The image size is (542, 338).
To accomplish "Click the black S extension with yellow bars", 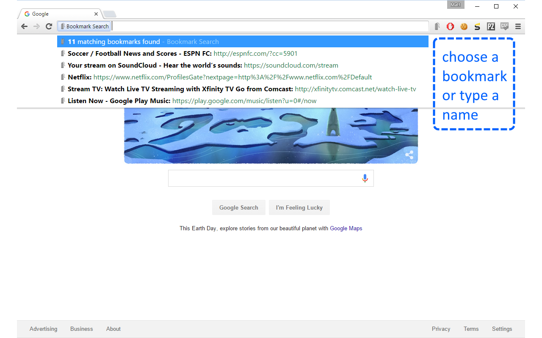I will coord(478,27).
